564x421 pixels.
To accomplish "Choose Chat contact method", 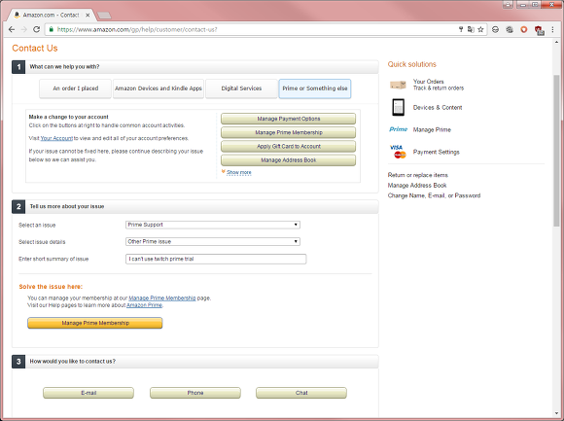I will tap(301, 393).
